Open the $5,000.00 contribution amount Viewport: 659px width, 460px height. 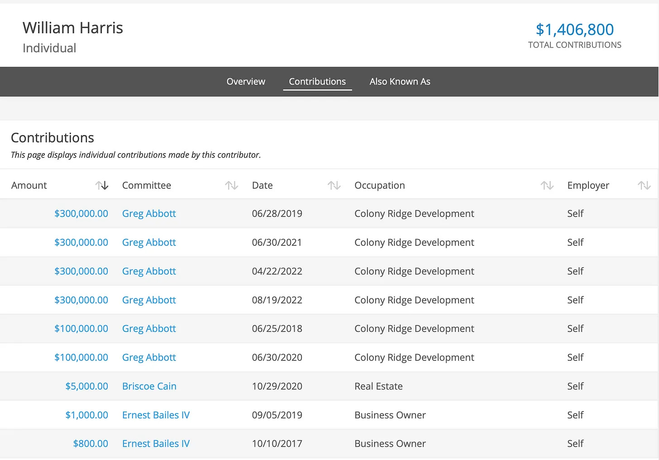[86, 386]
